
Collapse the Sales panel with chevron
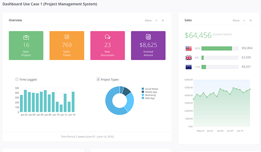tap(244, 20)
